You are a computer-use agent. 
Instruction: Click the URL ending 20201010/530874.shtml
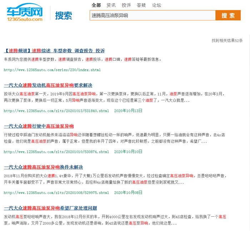click(56, 152)
